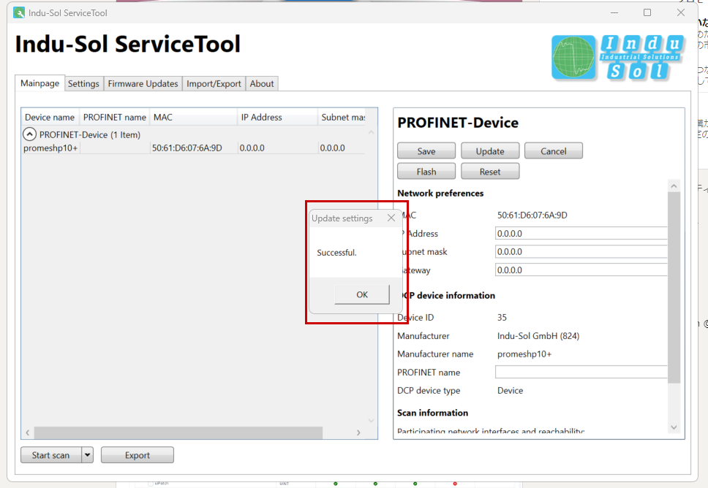The width and height of the screenshot is (708, 488).
Task: Sort by Subnet mask column header
Action: 343,118
